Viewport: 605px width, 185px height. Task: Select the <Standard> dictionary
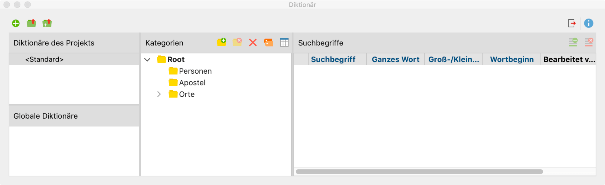click(74, 59)
